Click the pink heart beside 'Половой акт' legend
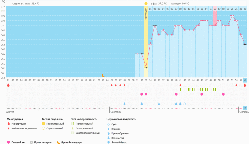249x144 pixels. pos(8,142)
